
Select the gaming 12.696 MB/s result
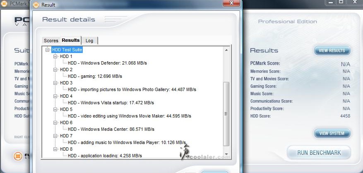click(x=95, y=76)
